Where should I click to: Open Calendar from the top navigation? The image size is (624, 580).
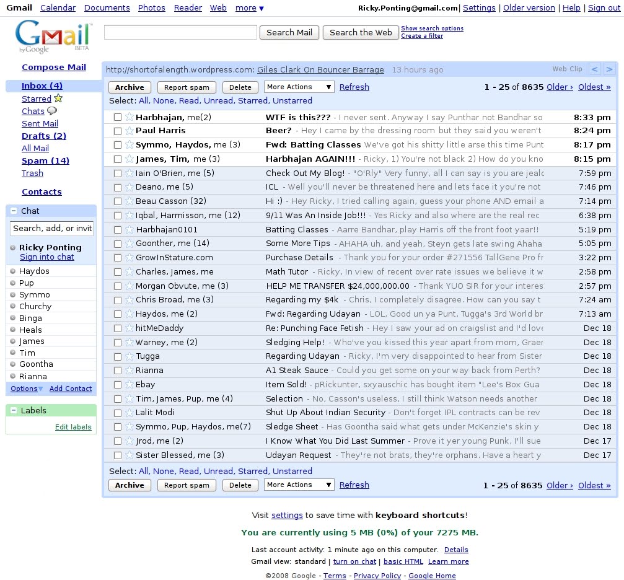pyautogui.click(x=58, y=7)
